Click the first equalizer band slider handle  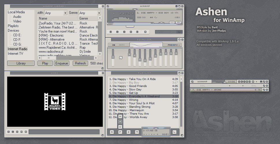pyautogui.click(x=129, y=54)
